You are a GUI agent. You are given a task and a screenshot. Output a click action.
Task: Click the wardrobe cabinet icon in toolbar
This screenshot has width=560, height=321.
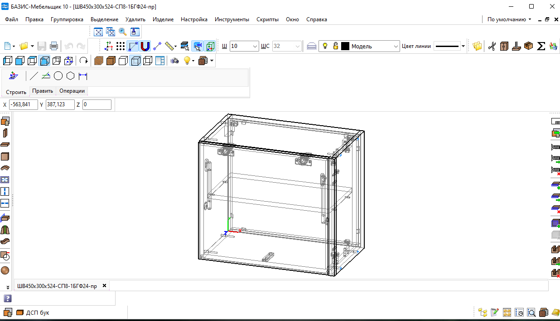pos(504,46)
